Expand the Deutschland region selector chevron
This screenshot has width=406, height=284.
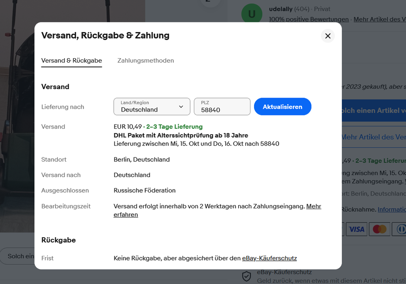point(180,107)
